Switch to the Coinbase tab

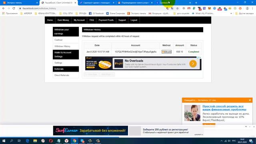pyautogui.click(x=173, y=3)
